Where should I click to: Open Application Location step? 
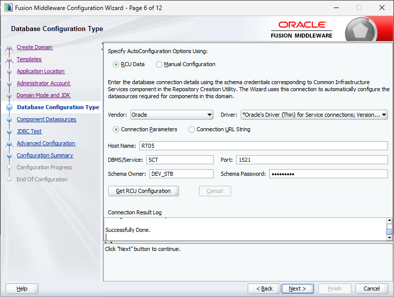[x=41, y=71]
